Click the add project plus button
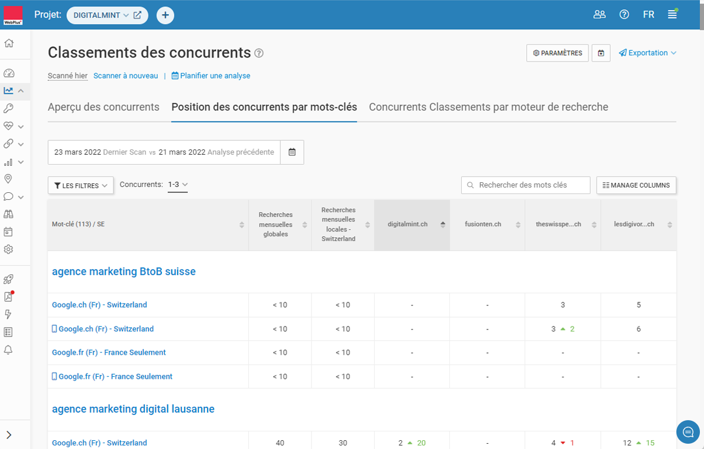The width and height of the screenshot is (704, 449). (x=165, y=15)
